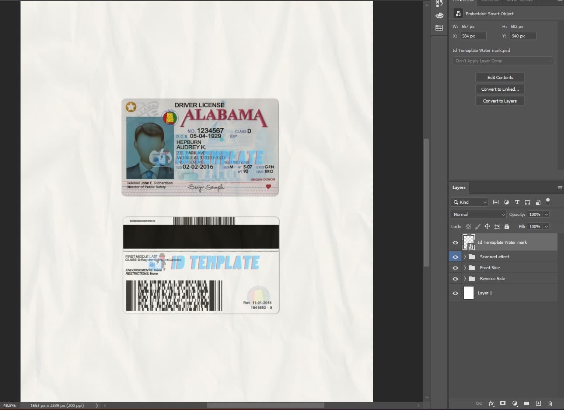Viewport: 564px width, 410px height.
Task: Open the Swatches grid panel icon
Action: (x=439, y=28)
